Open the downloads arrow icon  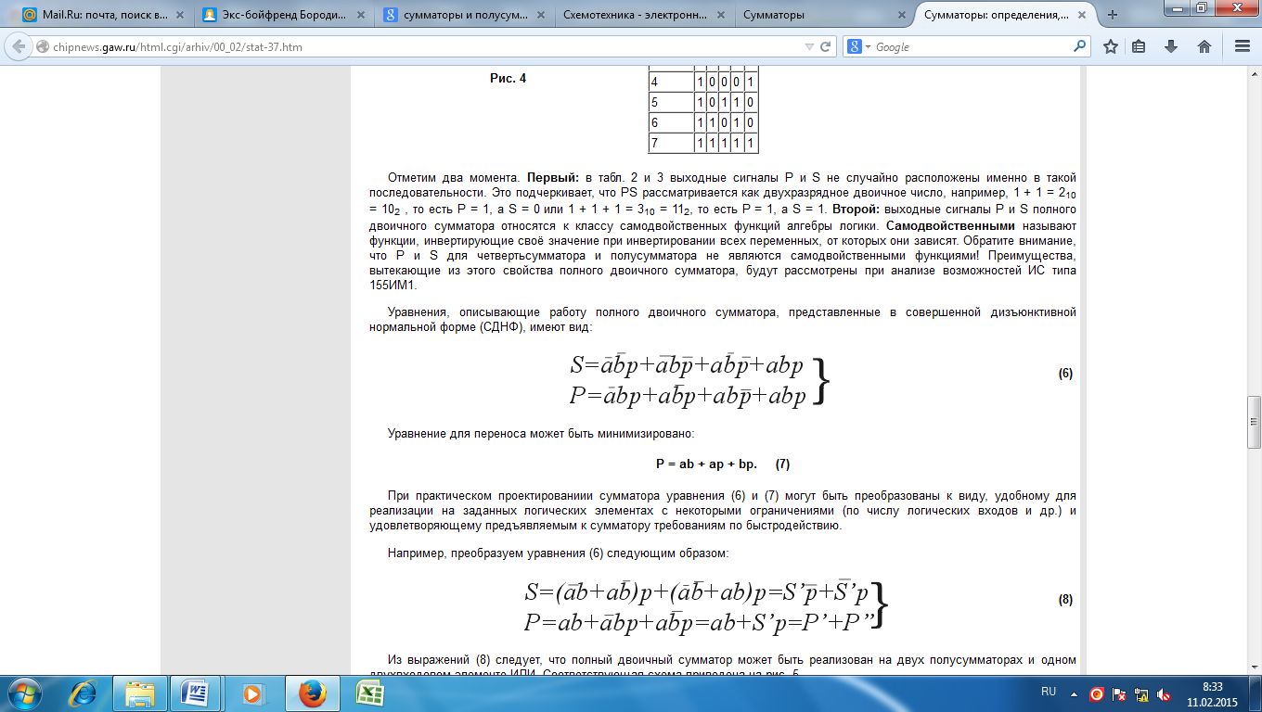pos(1171,46)
